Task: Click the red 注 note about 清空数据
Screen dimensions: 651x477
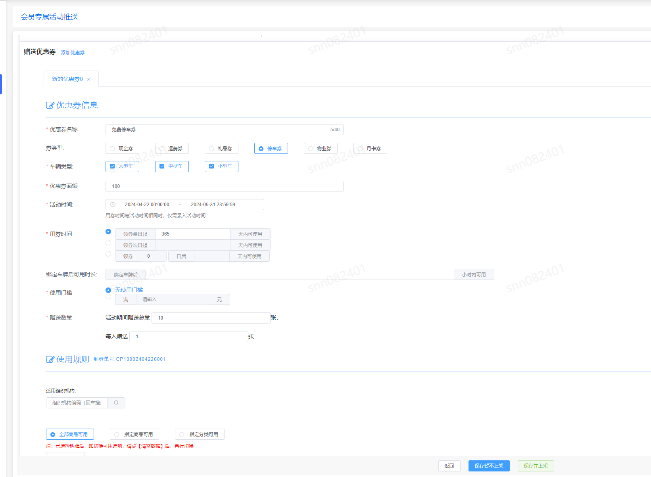Action: (x=120, y=446)
